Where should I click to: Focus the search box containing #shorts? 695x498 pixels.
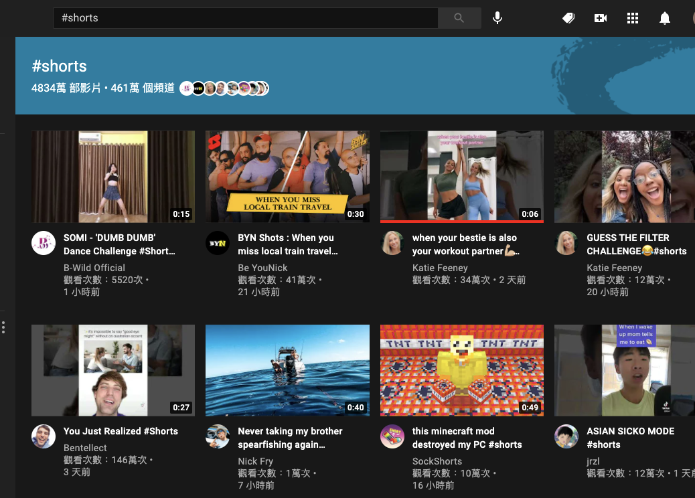(246, 17)
